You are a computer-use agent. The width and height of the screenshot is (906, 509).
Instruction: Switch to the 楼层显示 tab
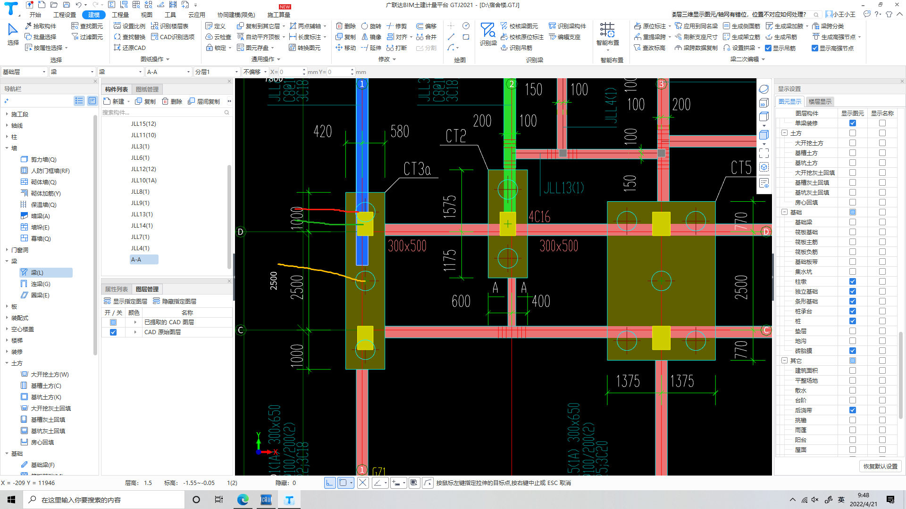(820, 101)
